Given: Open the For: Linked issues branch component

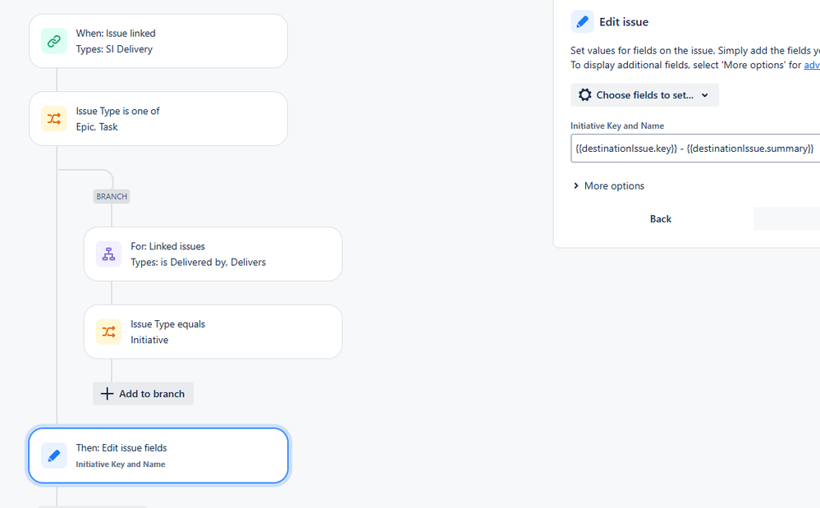Looking at the screenshot, I should click(x=213, y=254).
